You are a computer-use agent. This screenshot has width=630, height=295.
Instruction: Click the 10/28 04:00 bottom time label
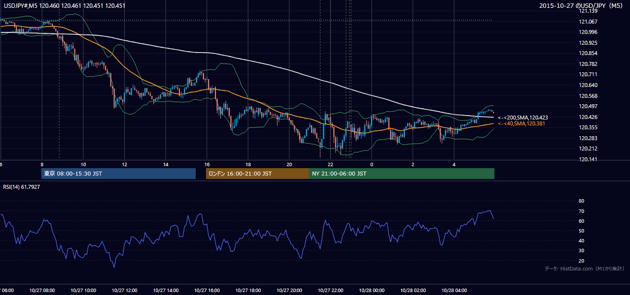pyautogui.click(x=454, y=291)
